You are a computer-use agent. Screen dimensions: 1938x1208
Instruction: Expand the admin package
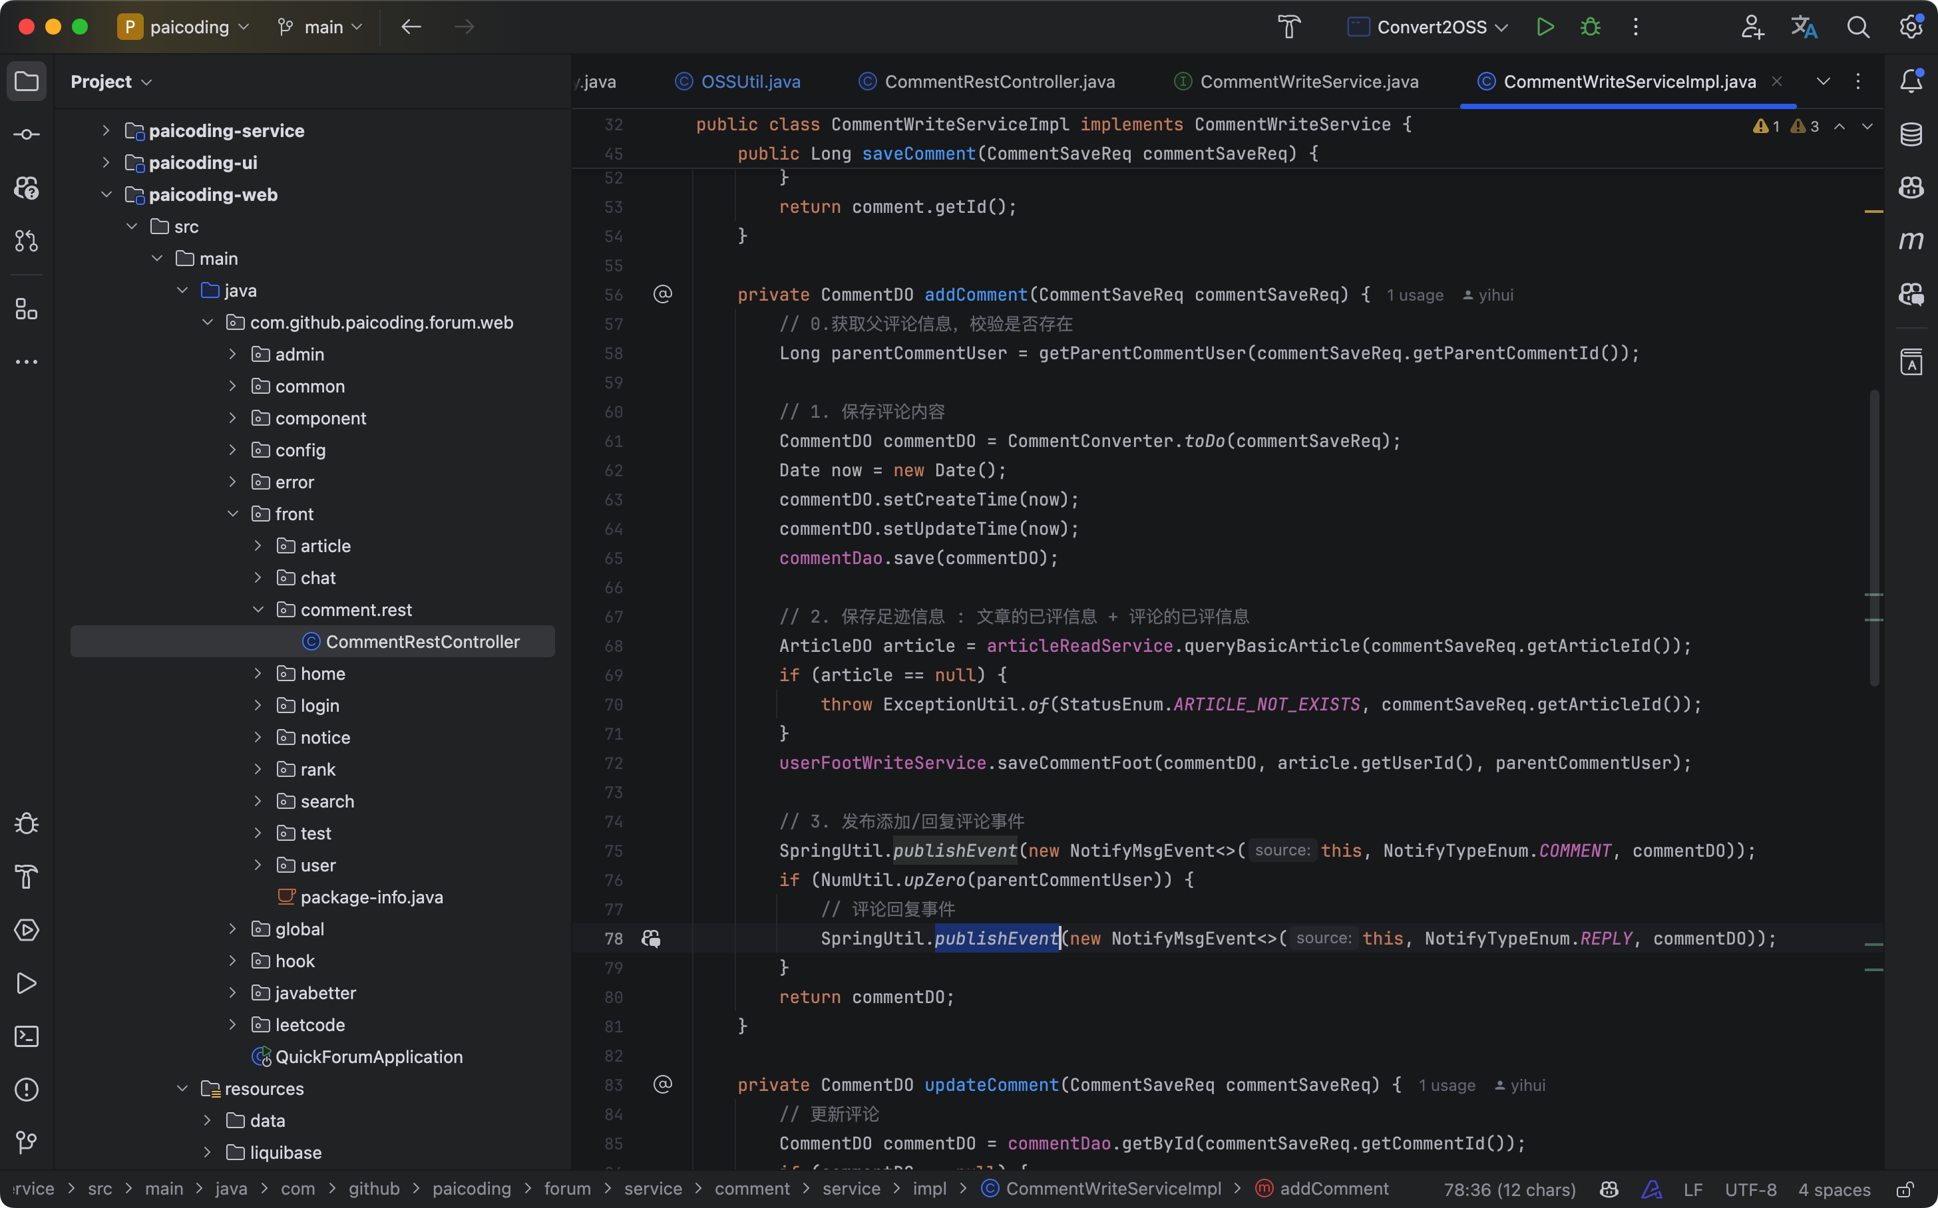(x=232, y=354)
